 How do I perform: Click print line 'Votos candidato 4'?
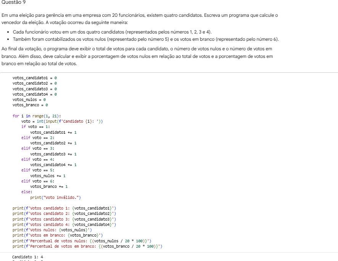point(64,225)
